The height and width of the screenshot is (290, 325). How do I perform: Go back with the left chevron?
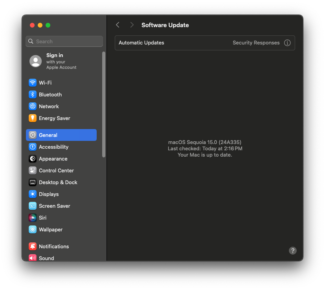click(x=118, y=25)
